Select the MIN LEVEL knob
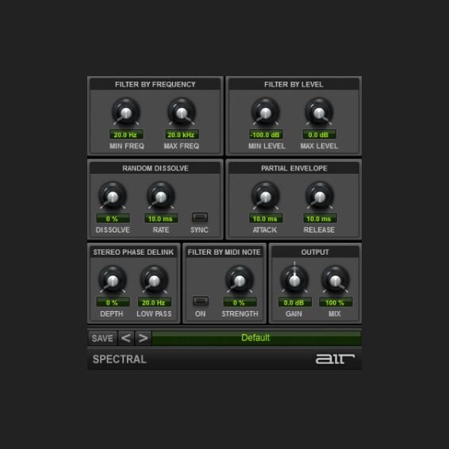This screenshot has width=449, height=449. [x=266, y=113]
